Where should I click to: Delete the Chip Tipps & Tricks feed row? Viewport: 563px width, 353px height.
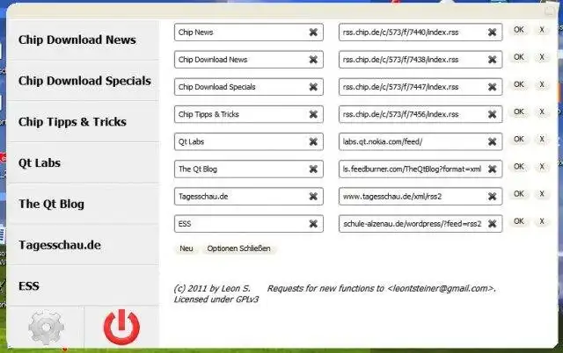[542, 112]
